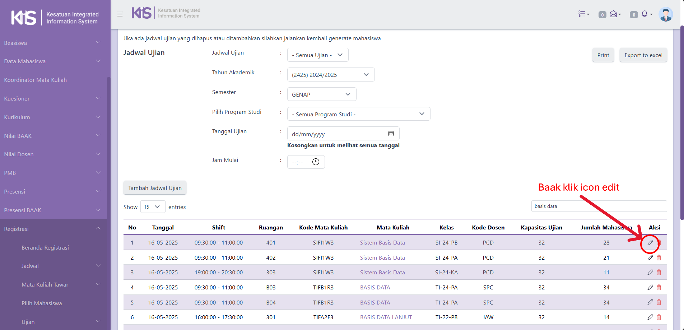
Task: Click the Tambah Jadwal Ujian button
Action: (x=155, y=188)
